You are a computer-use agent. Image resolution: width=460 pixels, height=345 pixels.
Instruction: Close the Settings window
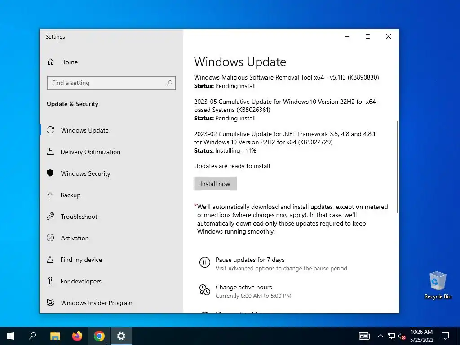[x=389, y=36]
